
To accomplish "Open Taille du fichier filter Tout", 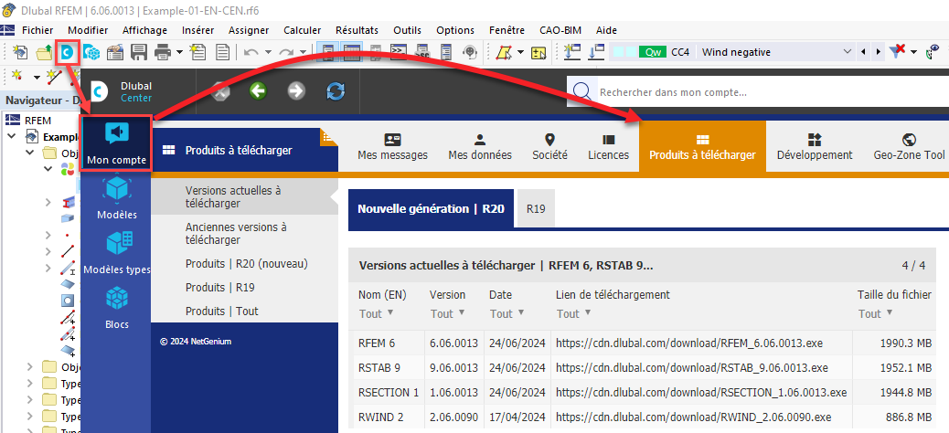I will (x=876, y=313).
